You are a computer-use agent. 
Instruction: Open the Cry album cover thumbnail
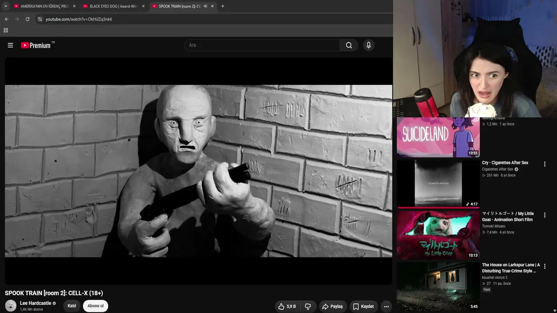(438, 183)
